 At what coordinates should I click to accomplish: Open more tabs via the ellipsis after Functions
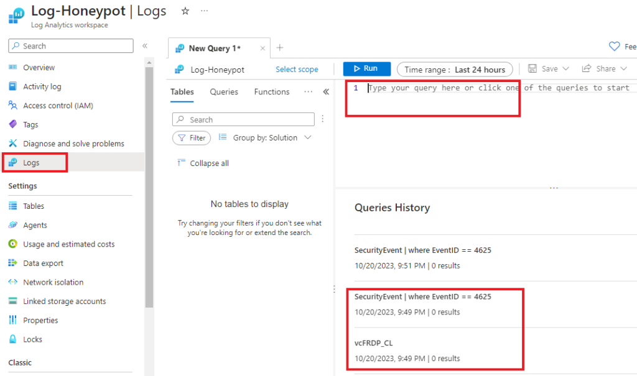click(x=309, y=92)
